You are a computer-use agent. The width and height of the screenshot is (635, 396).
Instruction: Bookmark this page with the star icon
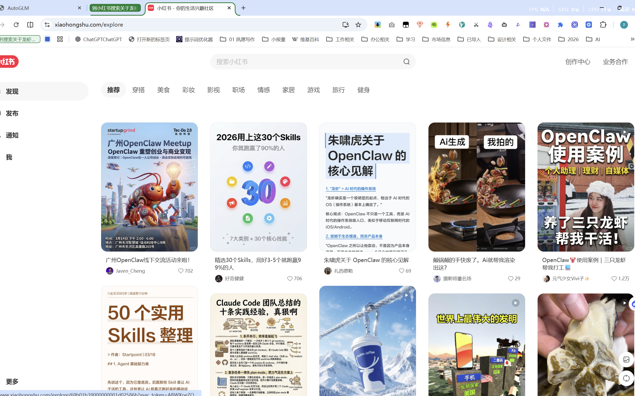(358, 25)
